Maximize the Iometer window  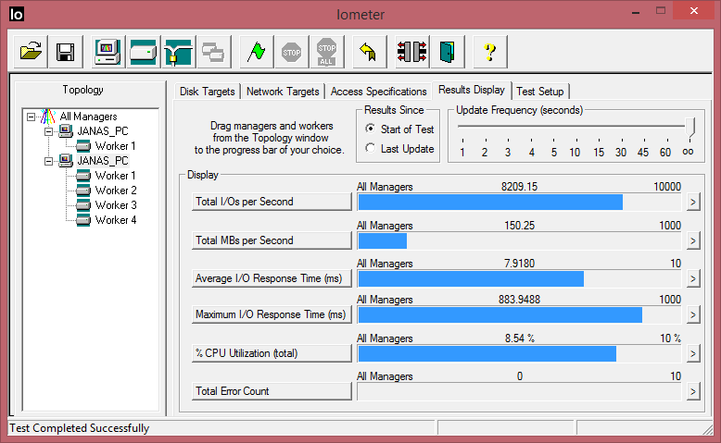point(661,11)
